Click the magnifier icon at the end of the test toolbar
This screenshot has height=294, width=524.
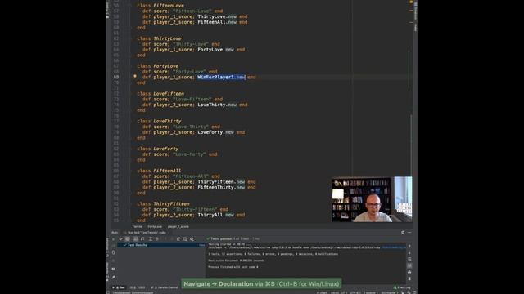point(192,239)
